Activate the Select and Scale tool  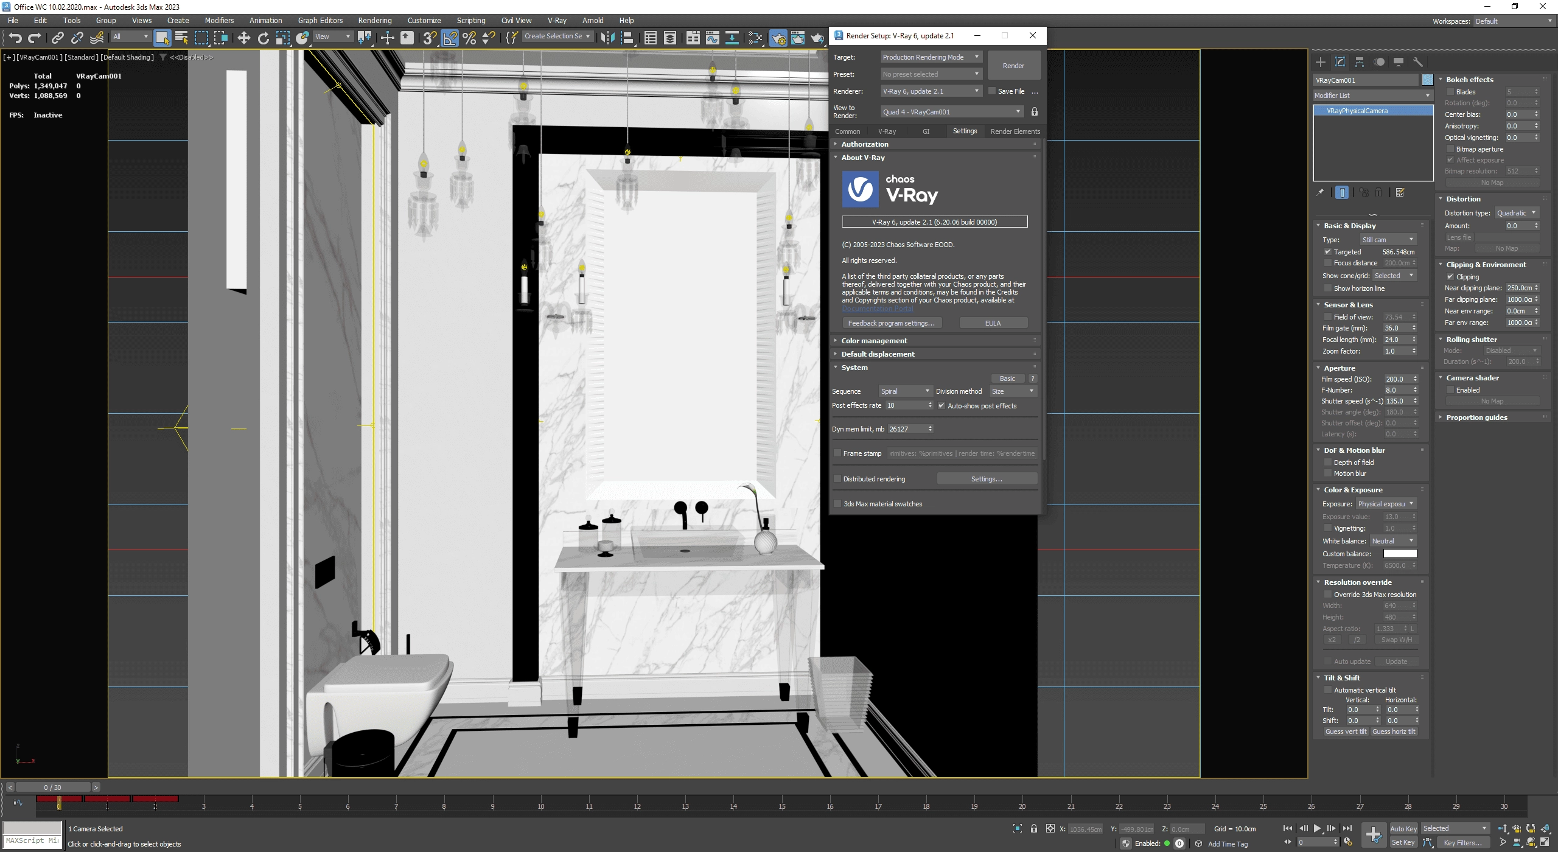[283, 38]
